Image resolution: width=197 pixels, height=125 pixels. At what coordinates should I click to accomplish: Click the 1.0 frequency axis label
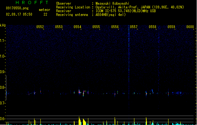pyautogui.click(x=3, y=56)
